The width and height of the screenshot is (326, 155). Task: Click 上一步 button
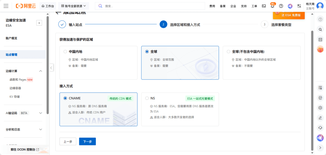[x=68, y=141]
